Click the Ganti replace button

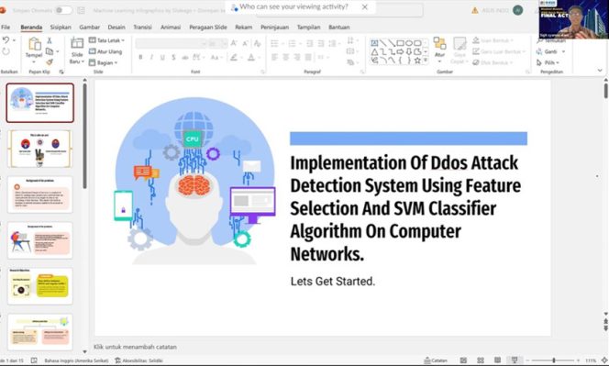[x=550, y=51]
